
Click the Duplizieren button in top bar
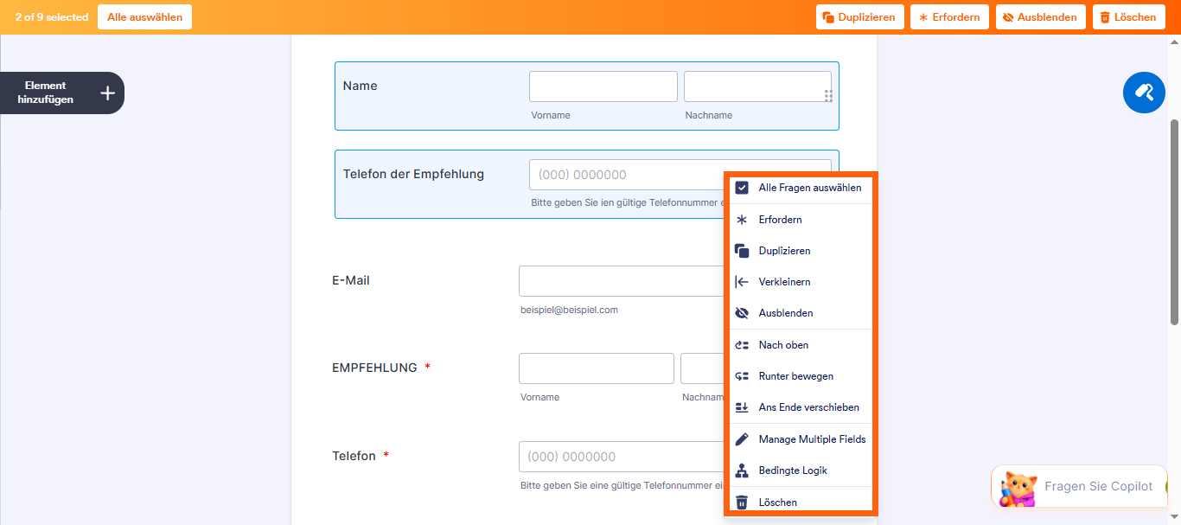[x=860, y=17]
